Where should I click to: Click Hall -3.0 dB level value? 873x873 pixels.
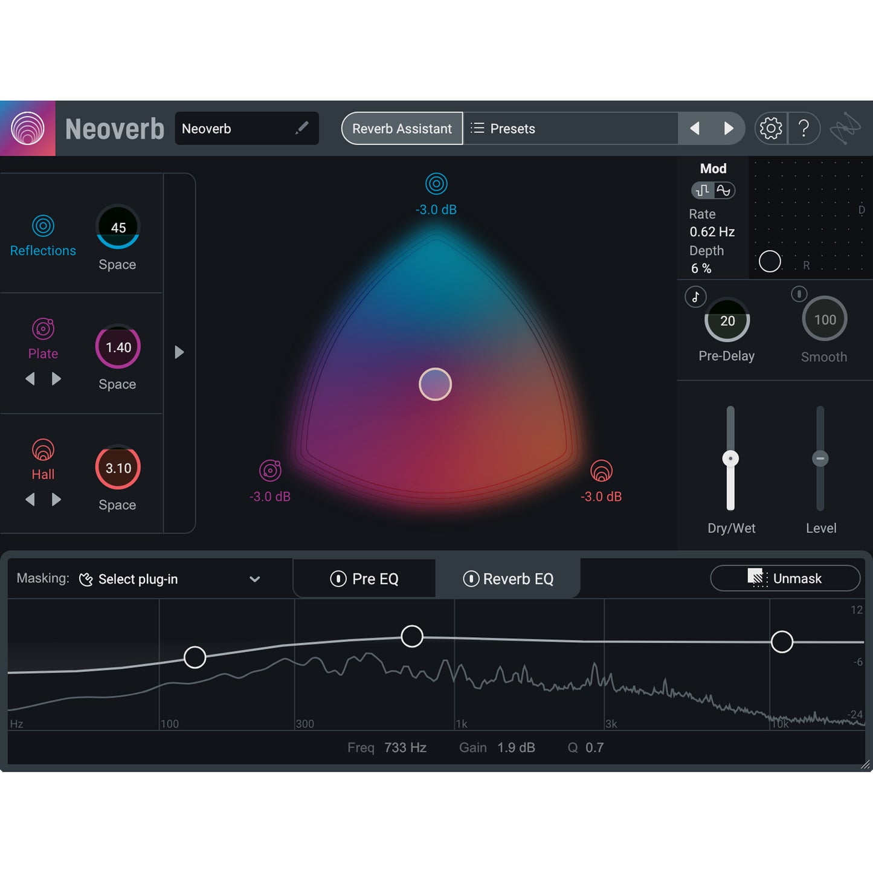[x=601, y=497]
